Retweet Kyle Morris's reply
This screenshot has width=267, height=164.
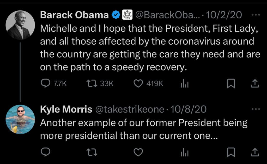click(92, 152)
